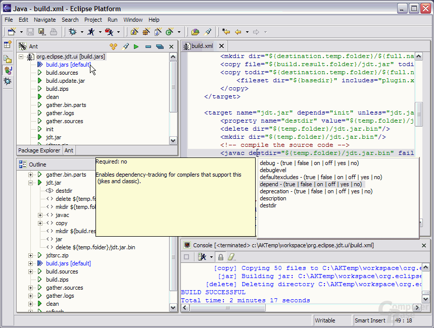434x328 pixels.
Task: Toggle Scroll Lock in the Console
Action: (x=221, y=257)
